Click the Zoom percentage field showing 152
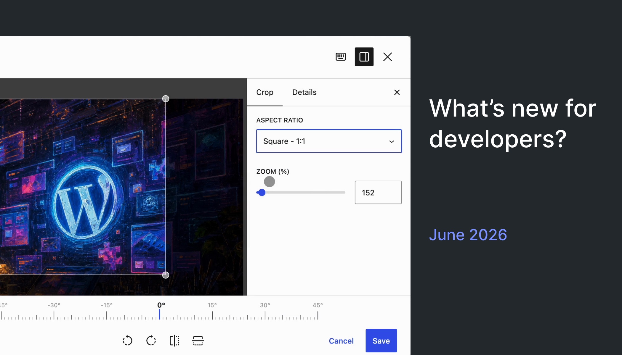622x355 pixels. [378, 193]
